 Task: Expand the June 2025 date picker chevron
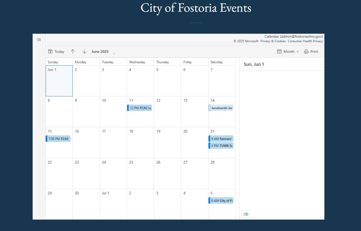click(x=114, y=54)
